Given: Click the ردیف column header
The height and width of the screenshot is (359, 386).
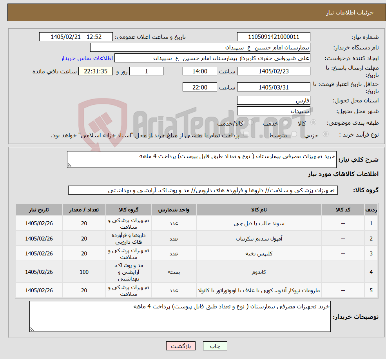Looking at the screenshot, I should click(x=371, y=210).
